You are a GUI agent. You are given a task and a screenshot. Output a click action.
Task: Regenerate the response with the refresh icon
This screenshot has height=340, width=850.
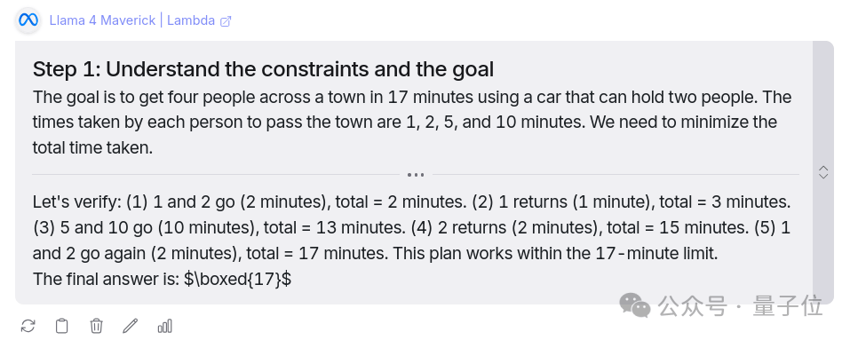(28, 326)
